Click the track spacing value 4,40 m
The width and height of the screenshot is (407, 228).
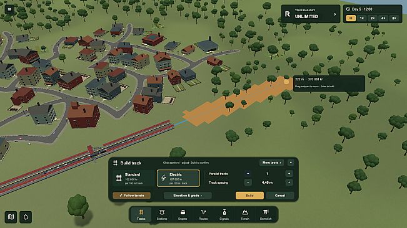tap(267, 183)
